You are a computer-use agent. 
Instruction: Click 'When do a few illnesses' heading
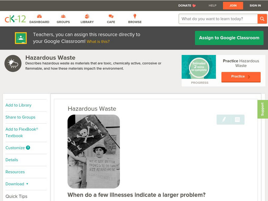(x=136, y=195)
